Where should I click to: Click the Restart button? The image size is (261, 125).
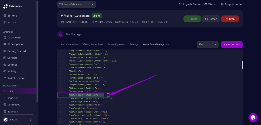click(x=211, y=19)
